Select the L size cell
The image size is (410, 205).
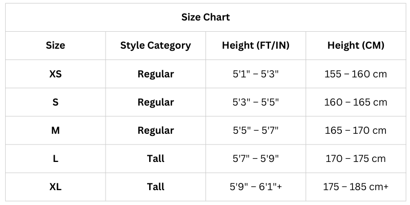click(55, 158)
